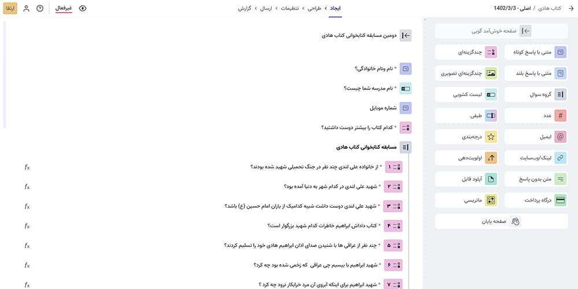Select the image choice (چندگزینه‌ای تصویری) icon
578x289 pixels.
(x=491, y=73)
